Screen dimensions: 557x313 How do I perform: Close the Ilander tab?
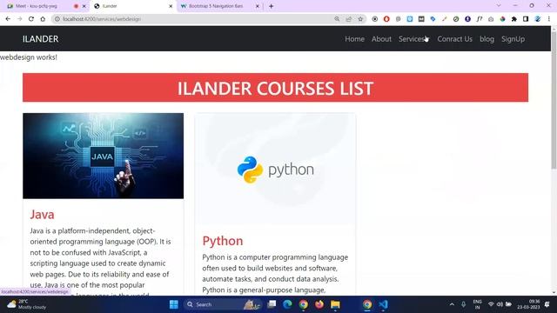pyautogui.click(x=171, y=6)
